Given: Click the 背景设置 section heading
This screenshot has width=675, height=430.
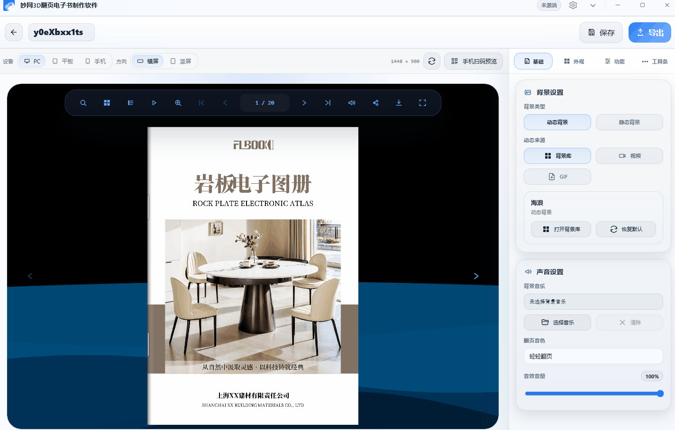Looking at the screenshot, I should (x=550, y=92).
